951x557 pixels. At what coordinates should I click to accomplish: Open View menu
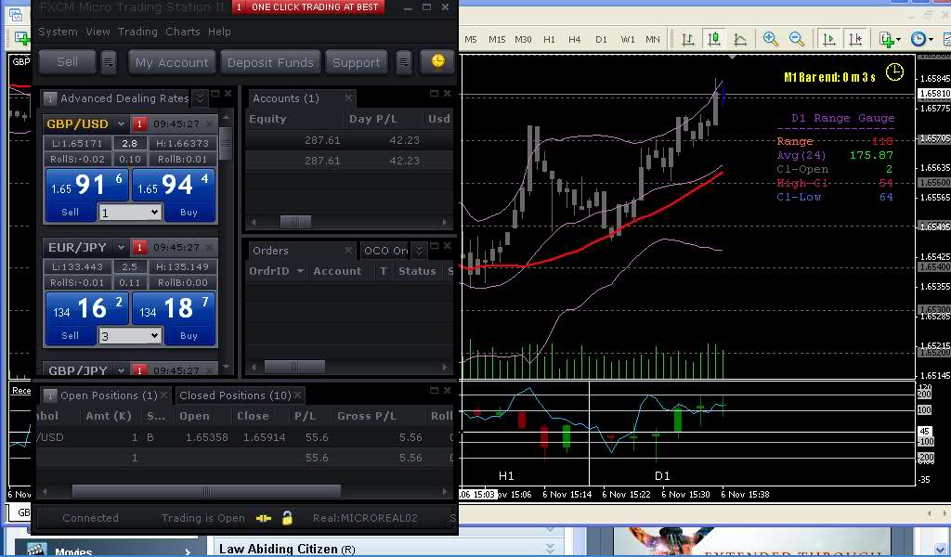[x=98, y=32]
